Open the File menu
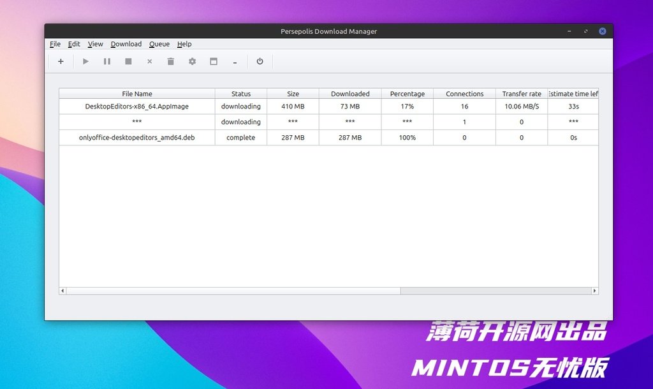Screen dimensions: 653x389 (x=55, y=44)
